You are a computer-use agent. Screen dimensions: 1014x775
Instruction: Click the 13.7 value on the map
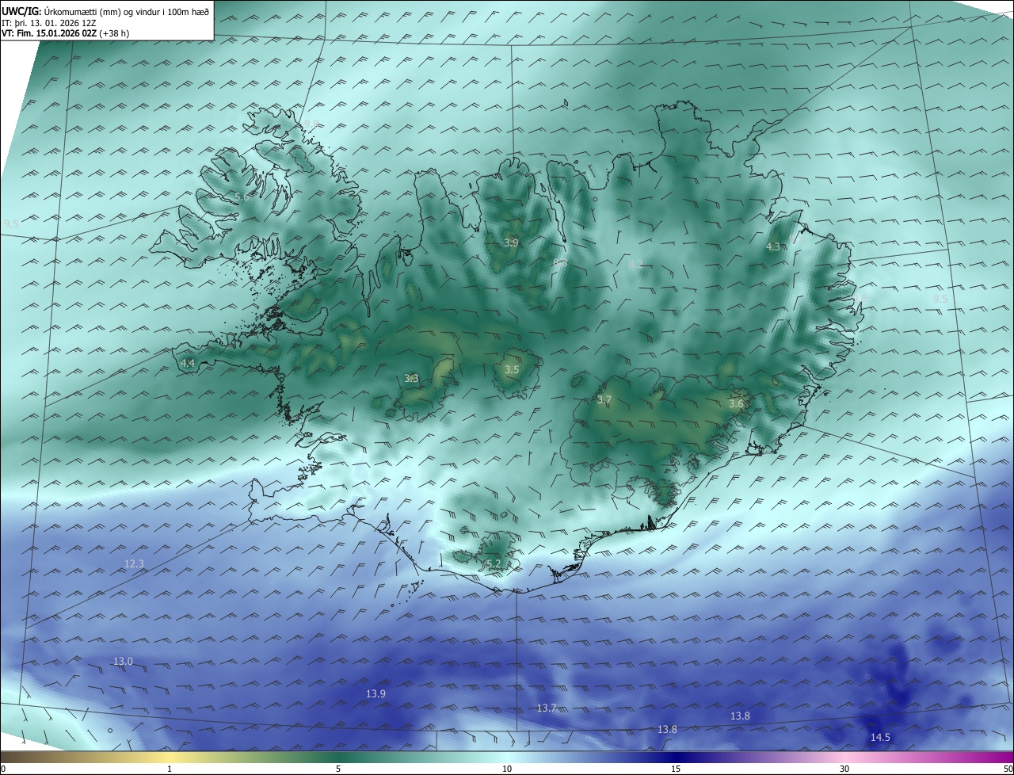pyautogui.click(x=547, y=708)
